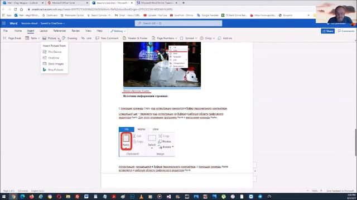357x200 pixels.
Task: Go to the browser home page
Action: 21,9
